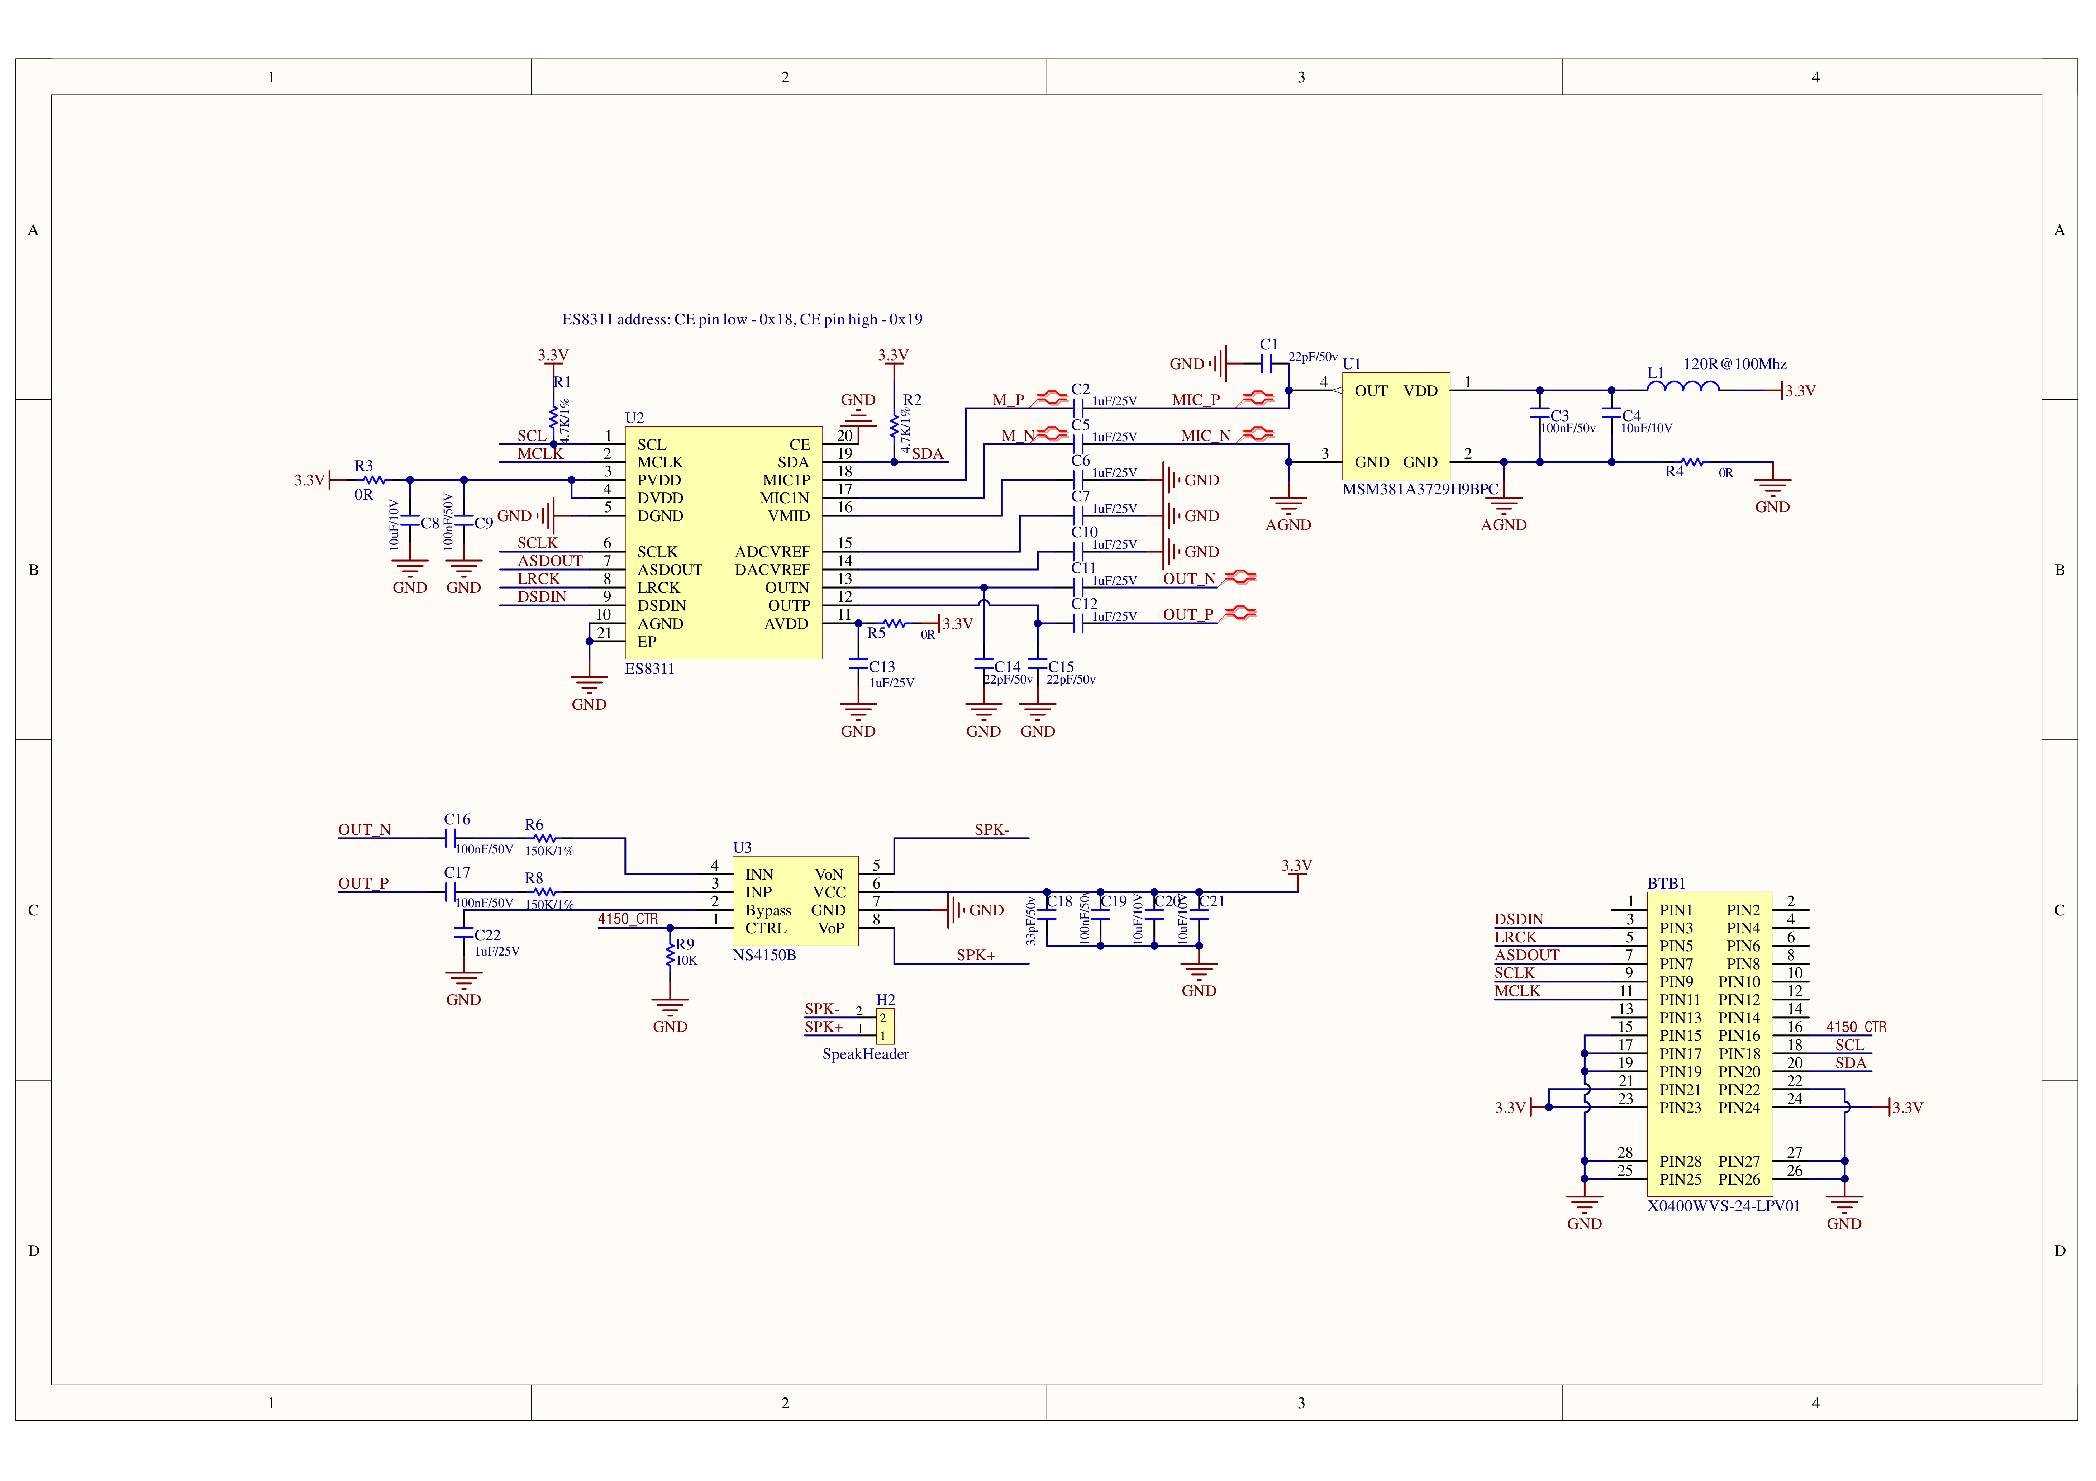Select the ES8311 U2 chip body
Viewport: 2096px width, 1481px height.
(724, 542)
